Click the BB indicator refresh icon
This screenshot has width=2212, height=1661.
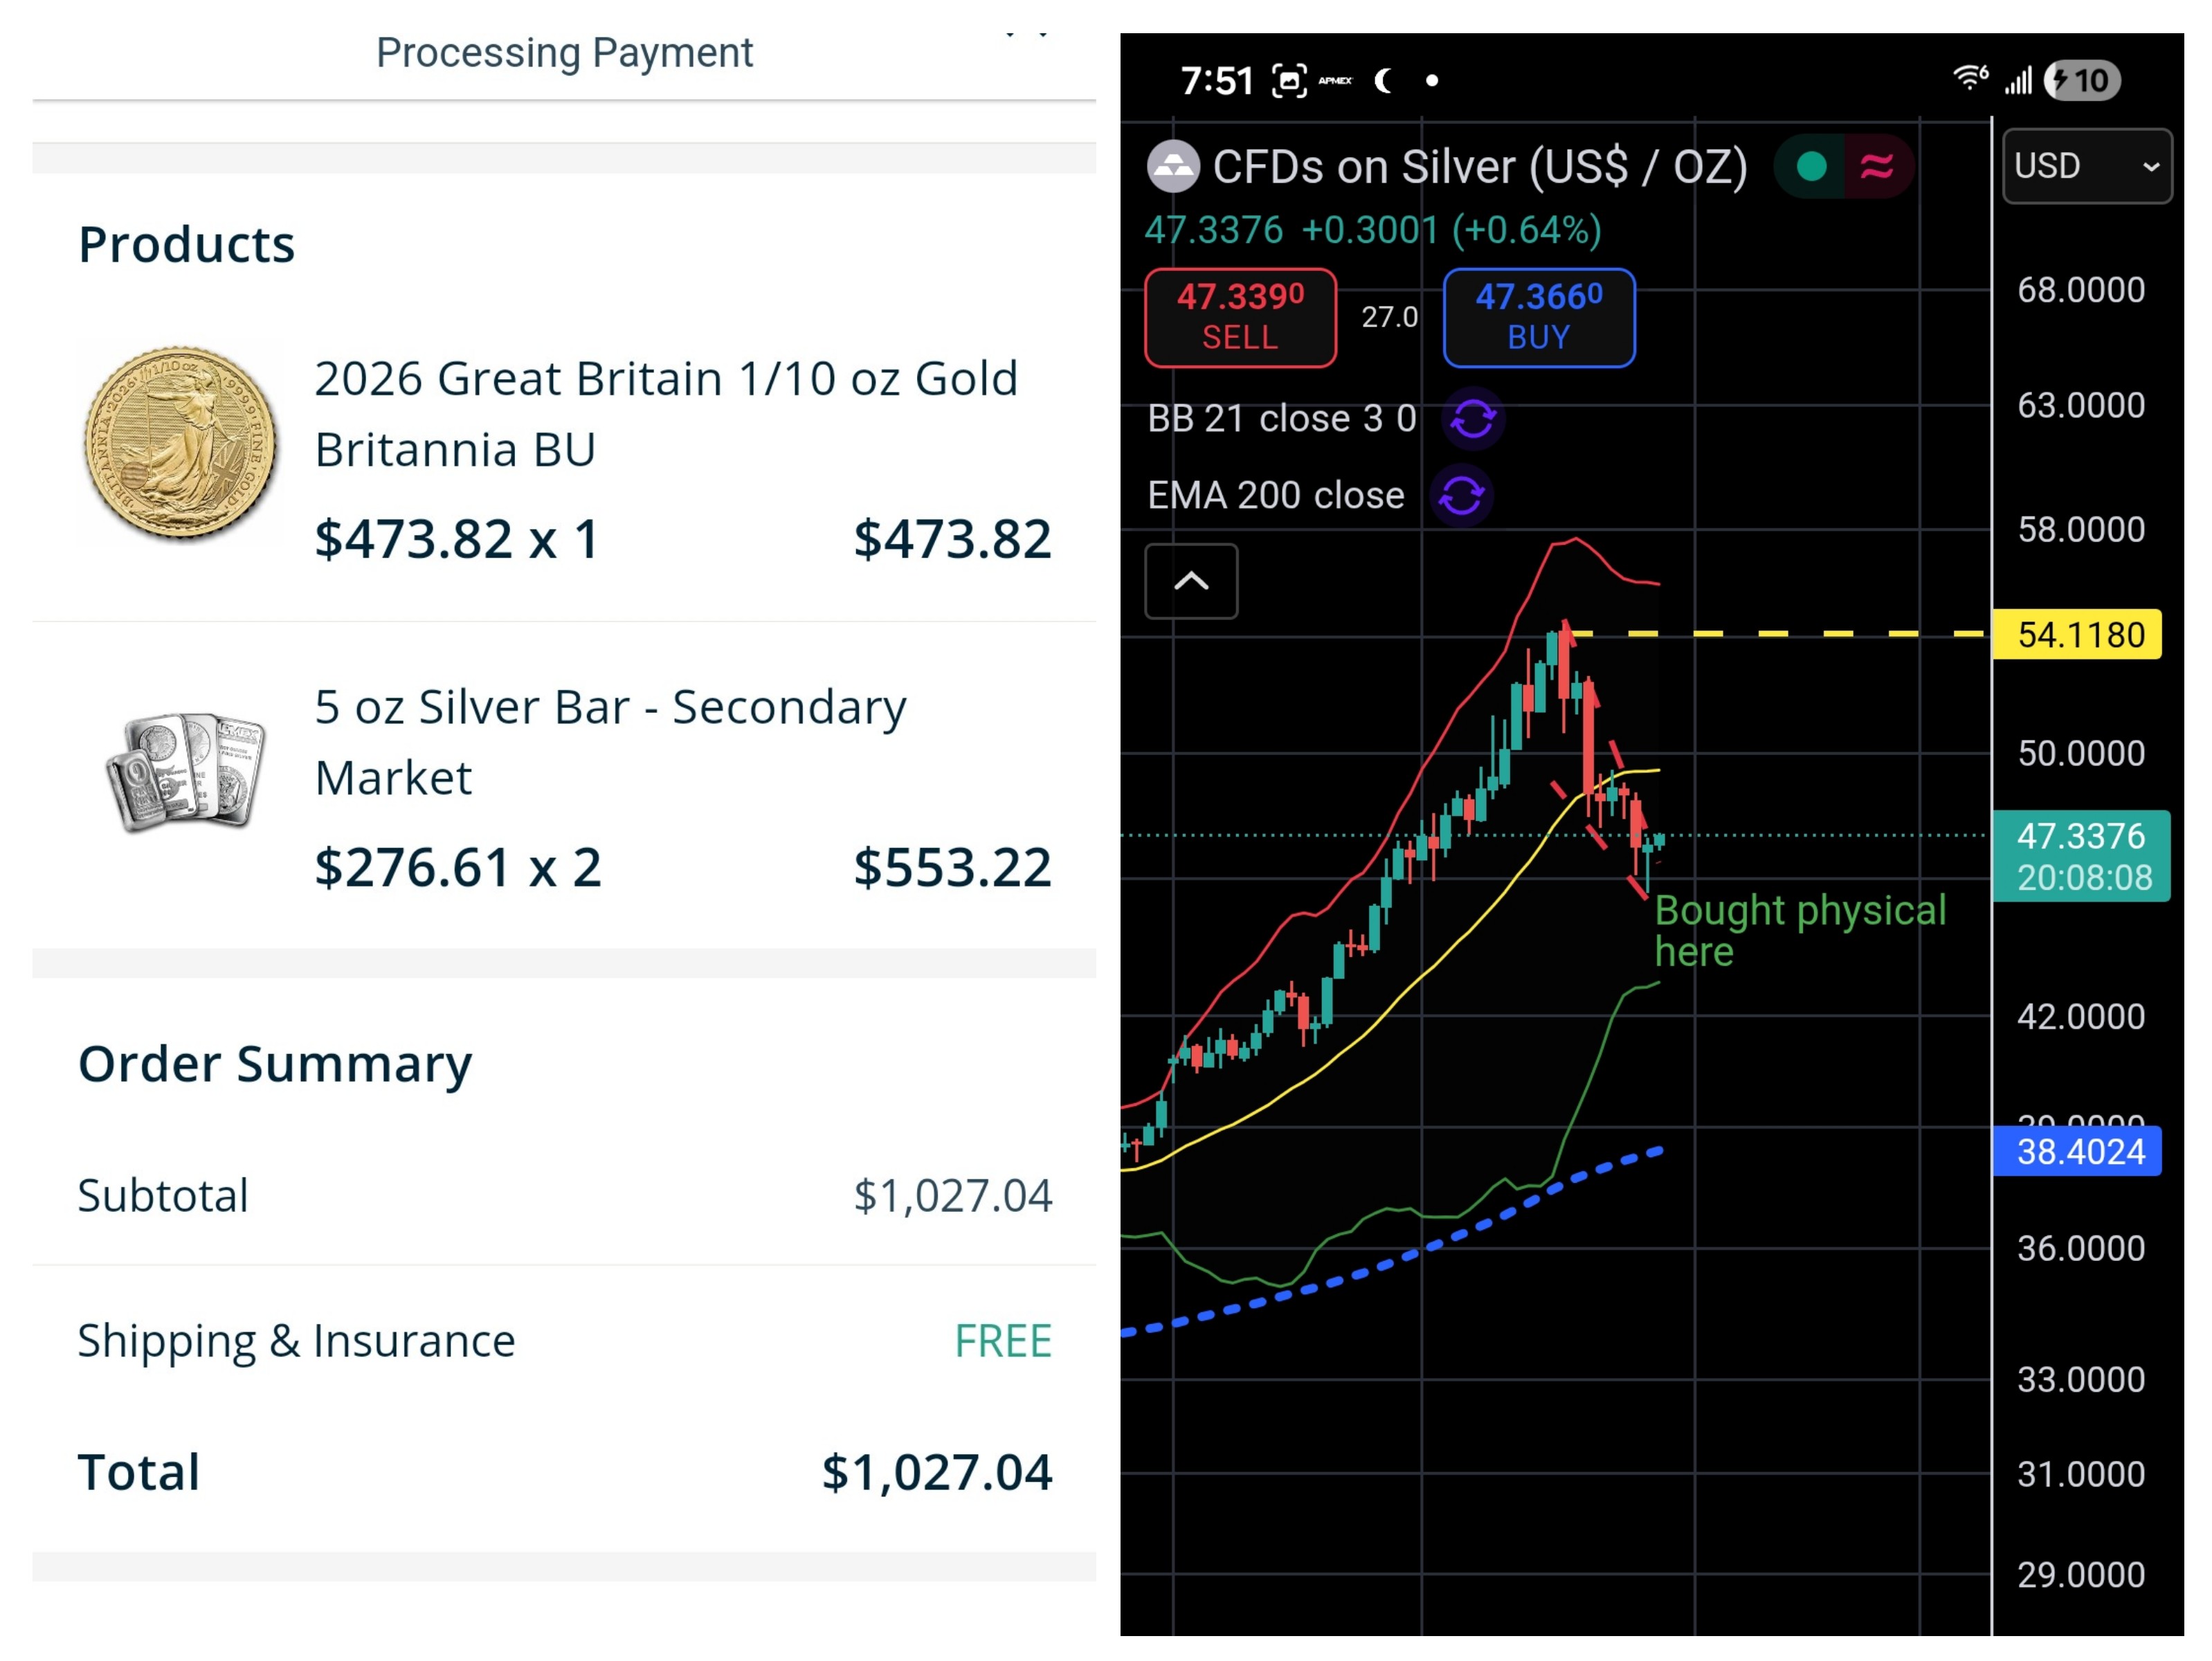click(1473, 419)
